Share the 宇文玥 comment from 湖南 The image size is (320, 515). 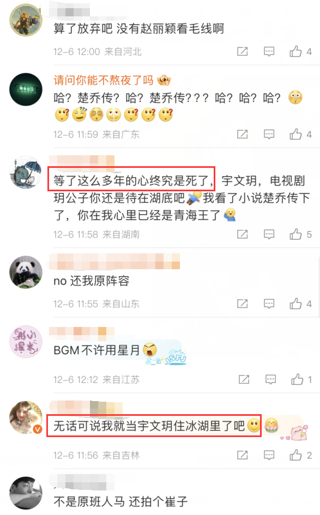(243, 234)
